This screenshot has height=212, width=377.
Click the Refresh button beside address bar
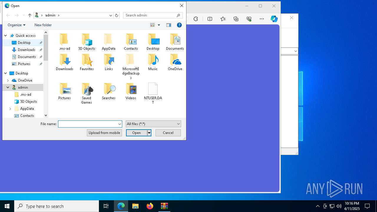click(x=117, y=15)
